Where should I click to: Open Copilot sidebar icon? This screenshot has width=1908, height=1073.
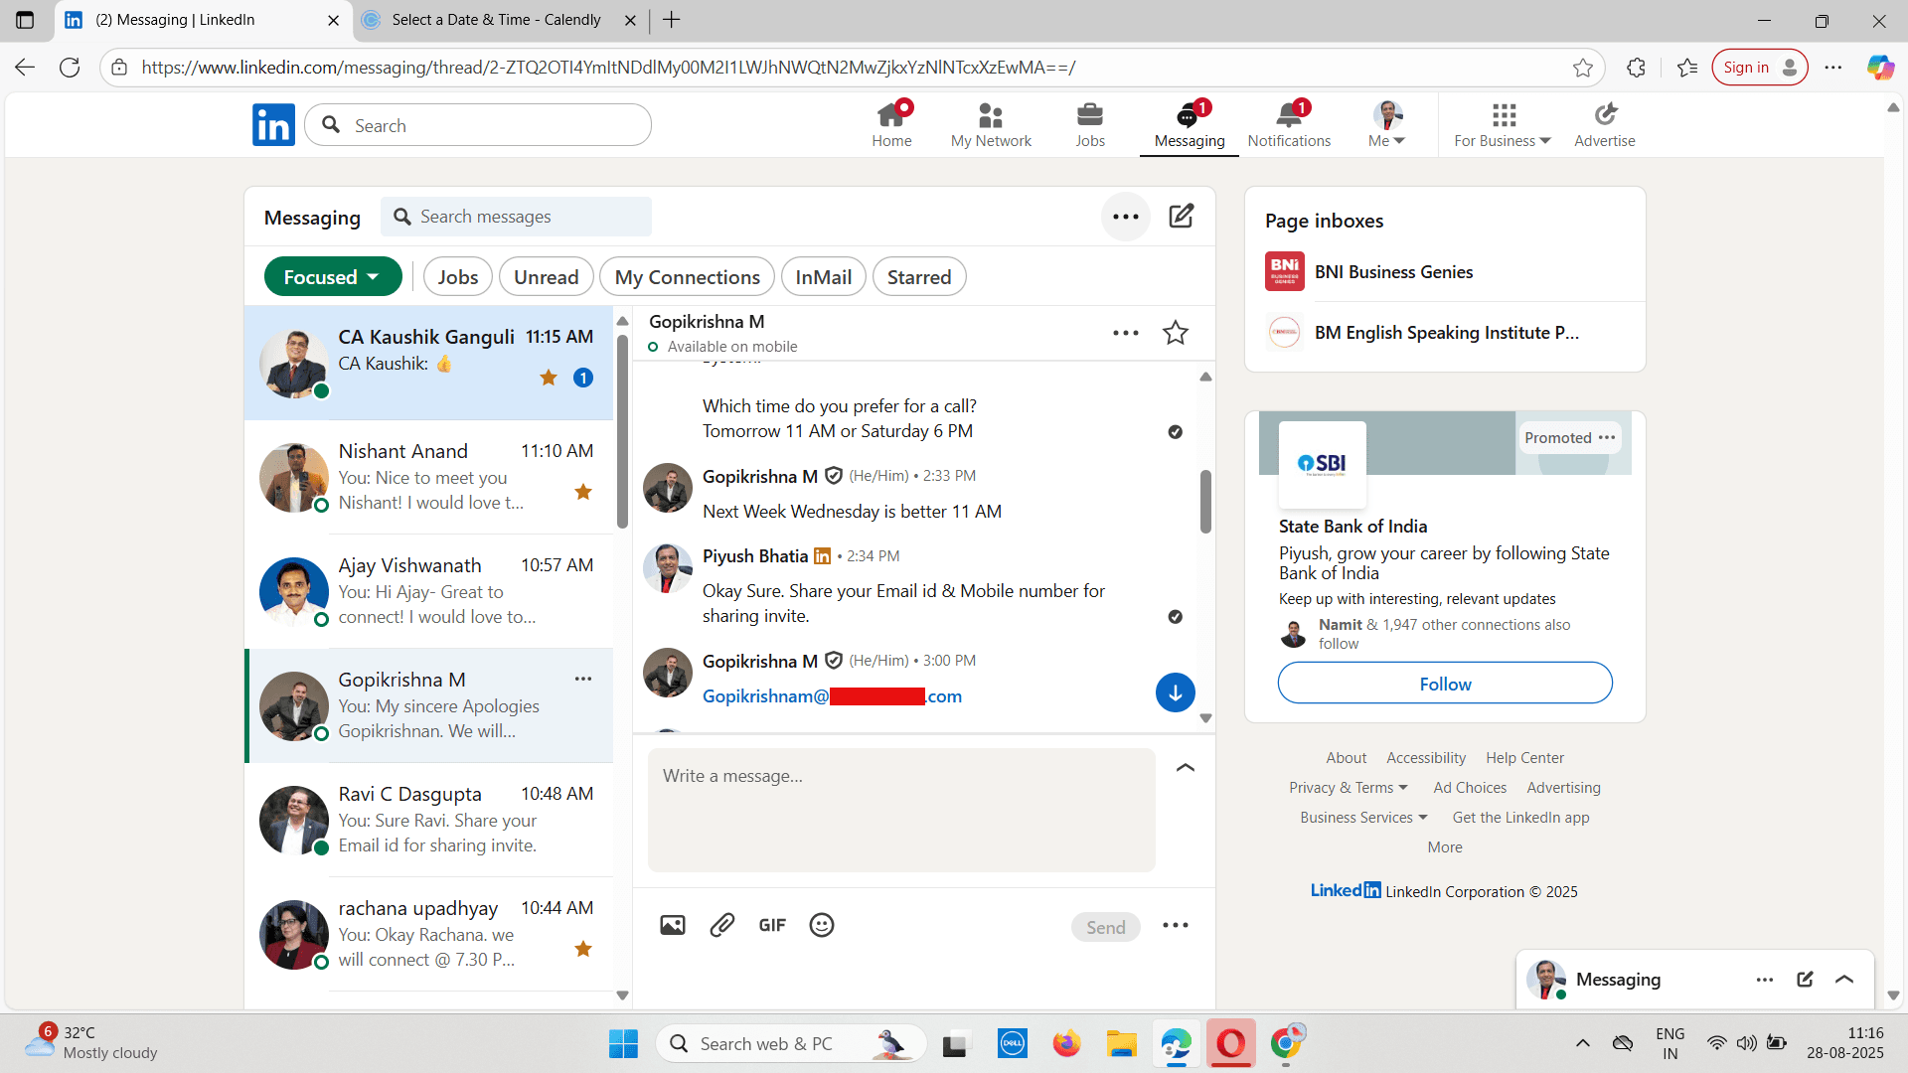click(1880, 68)
